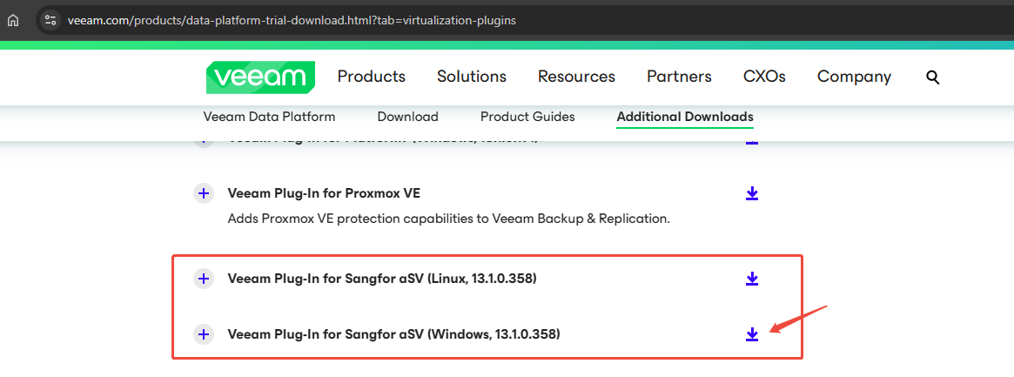Image resolution: width=1014 pixels, height=377 pixels.
Task: Select the Veeam Data Platform tab
Action: 269,117
